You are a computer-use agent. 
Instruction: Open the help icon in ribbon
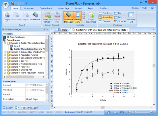pyautogui.click(x=152, y=8)
